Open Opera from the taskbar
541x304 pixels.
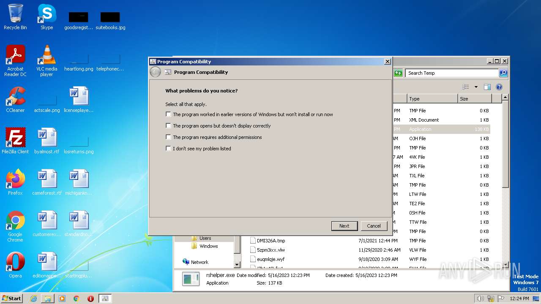(x=90, y=299)
